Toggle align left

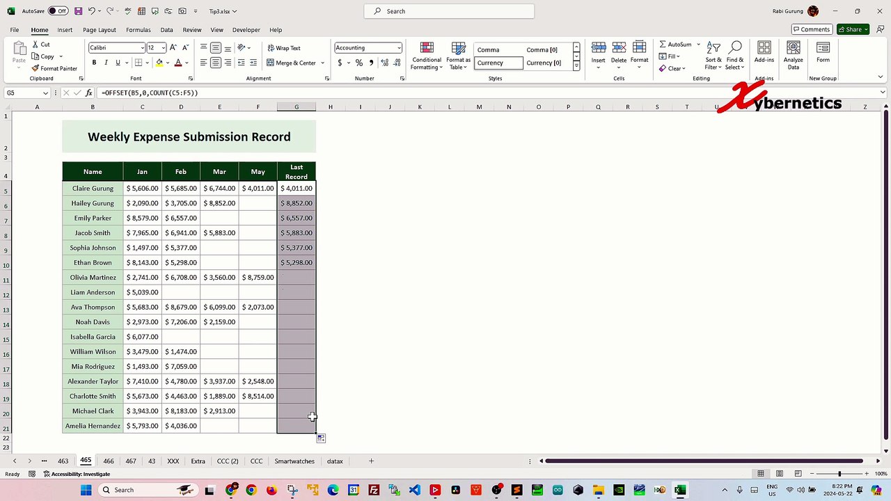tap(204, 63)
